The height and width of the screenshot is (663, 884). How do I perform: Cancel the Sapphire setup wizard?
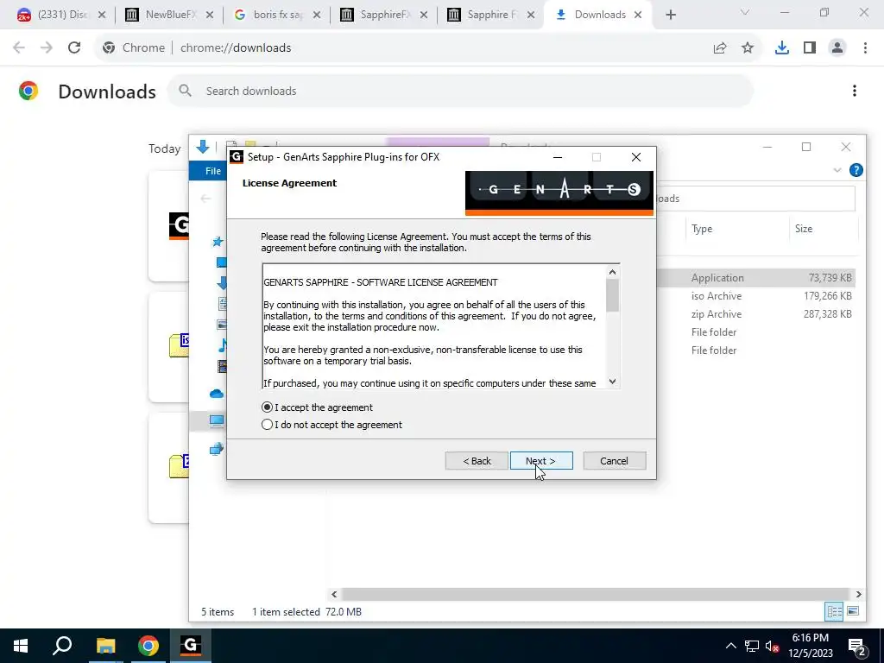pos(614,461)
